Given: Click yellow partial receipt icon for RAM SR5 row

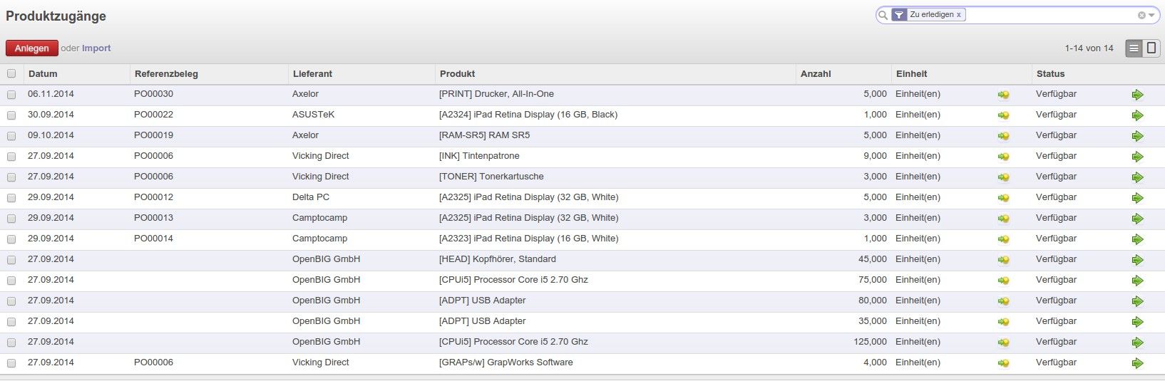Looking at the screenshot, I should [x=1003, y=136].
